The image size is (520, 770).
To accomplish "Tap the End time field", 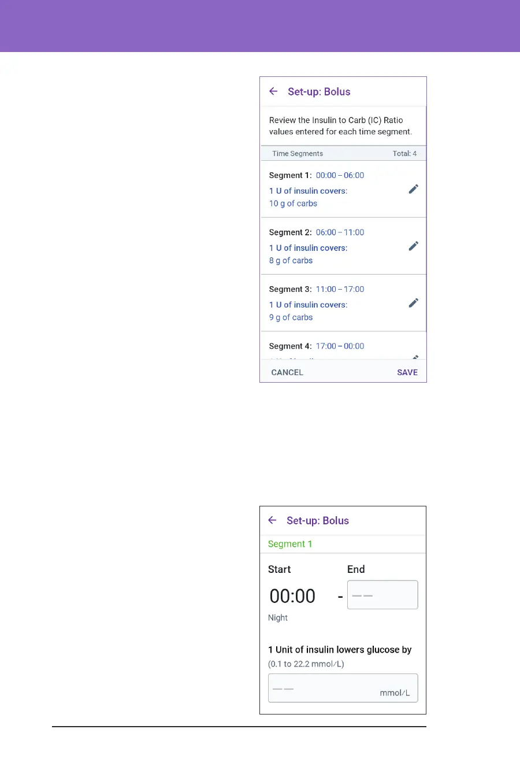I will [382, 595].
